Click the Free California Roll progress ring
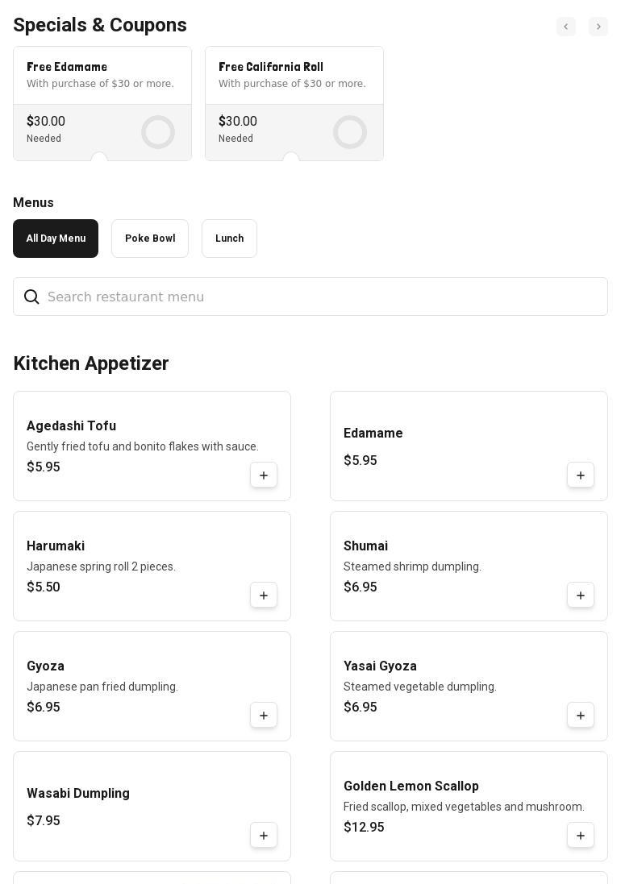Image resolution: width=621 pixels, height=884 pixels. (350, 132)
